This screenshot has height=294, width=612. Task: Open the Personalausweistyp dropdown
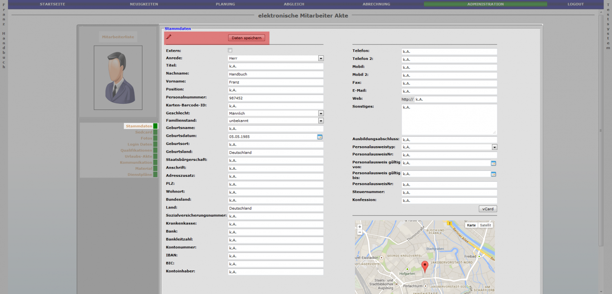click(x=494, y=147)
